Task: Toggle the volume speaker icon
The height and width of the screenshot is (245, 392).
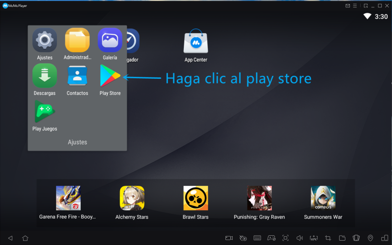Action: 299,238
